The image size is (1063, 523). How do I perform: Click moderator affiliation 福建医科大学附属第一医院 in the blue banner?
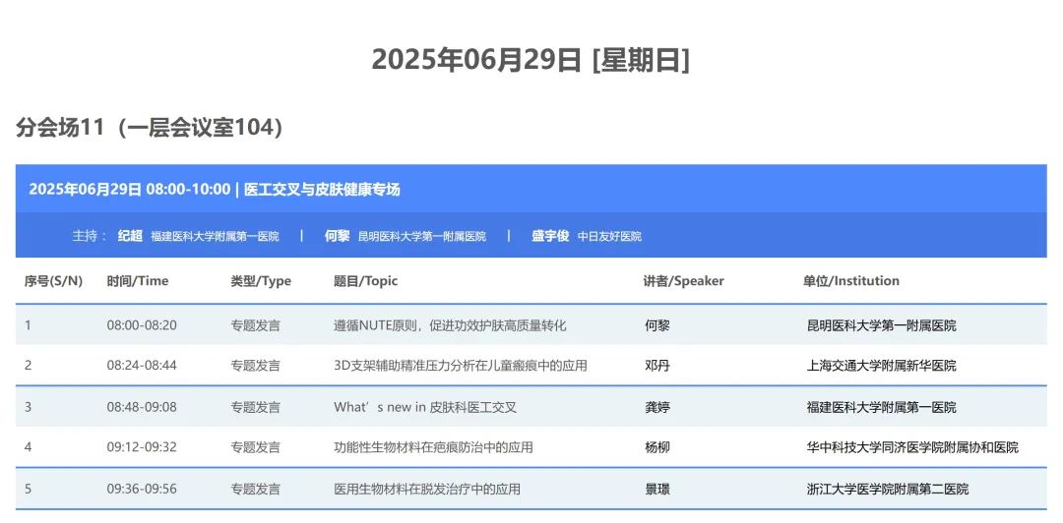pyautogui.click(x=215, y=237)
